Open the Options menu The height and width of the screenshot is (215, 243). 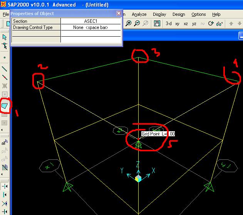pos(199,14)
